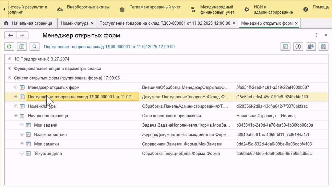Close the Поступление товаров на склад tab

coord(234,23)
